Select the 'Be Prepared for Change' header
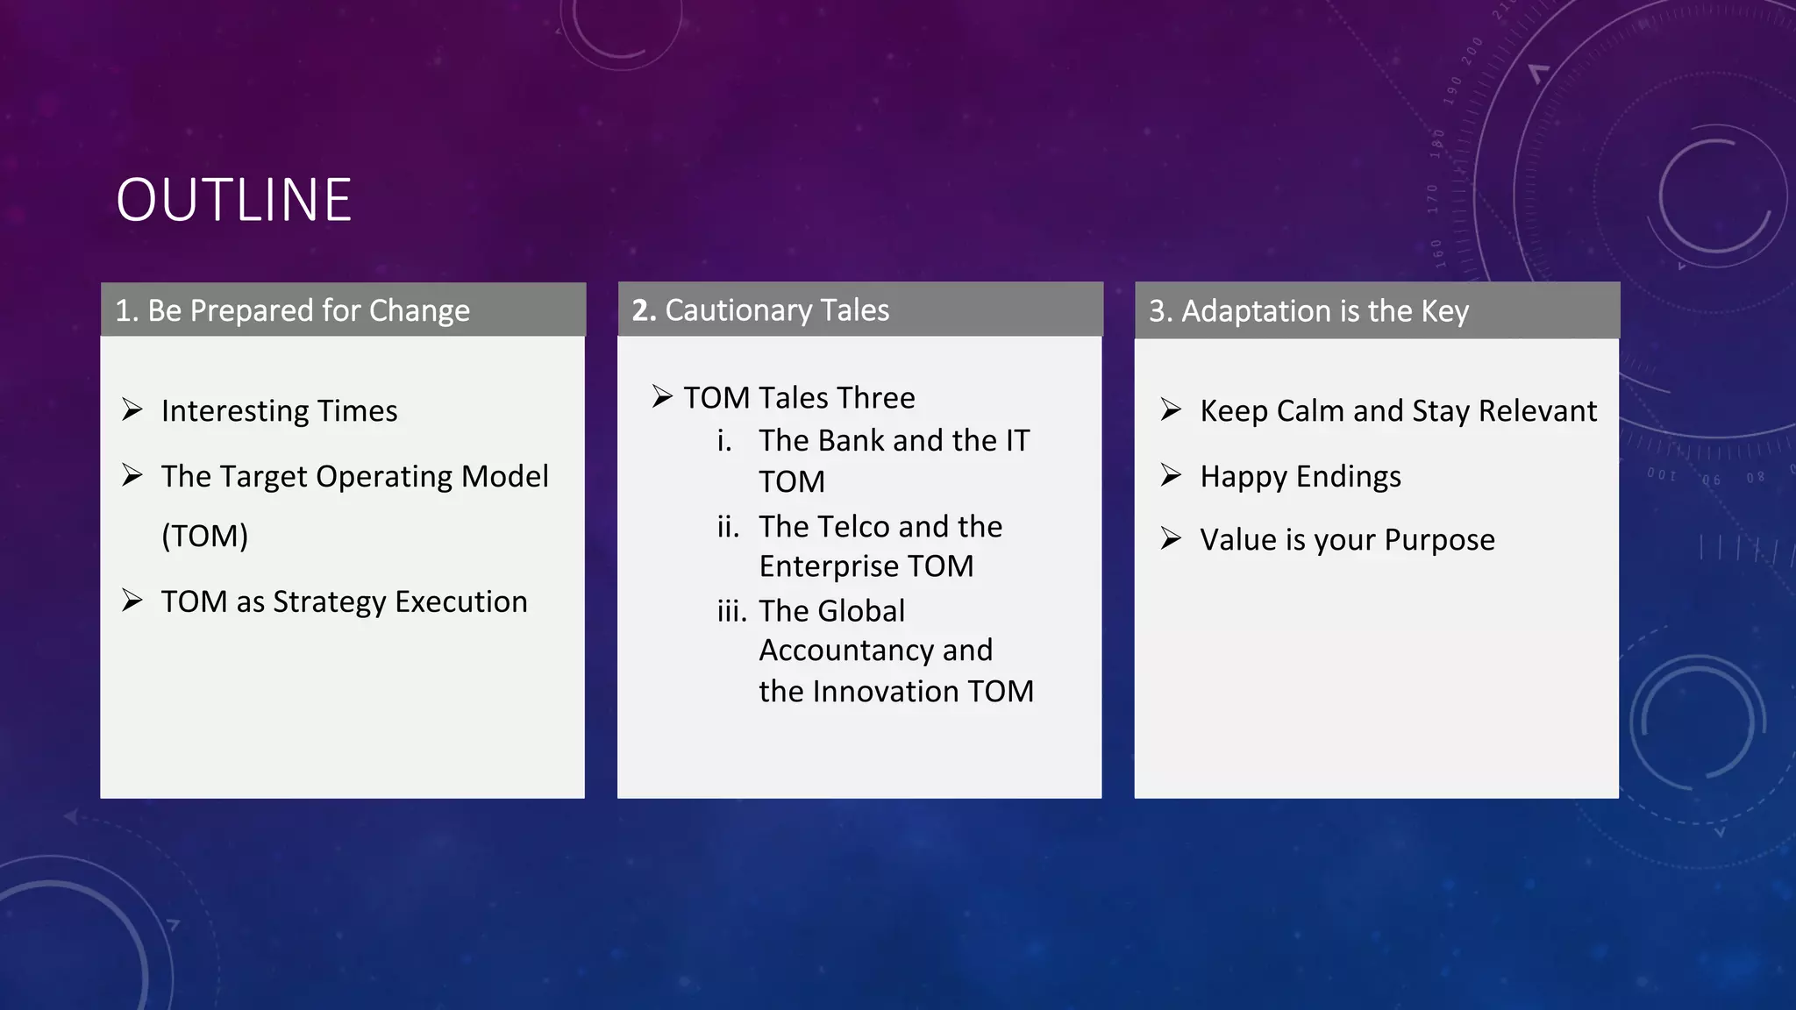The width and height of the screenshot is (1796, 1010). tap(293, 310)
